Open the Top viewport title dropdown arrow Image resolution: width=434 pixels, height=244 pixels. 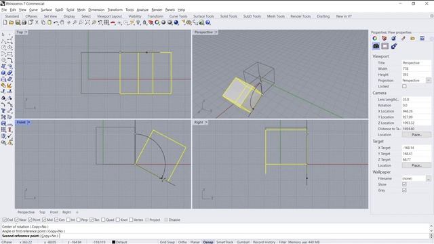coord(26,32)
